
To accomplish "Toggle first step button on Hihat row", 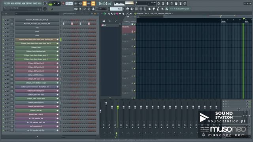I will coord(64,32).
